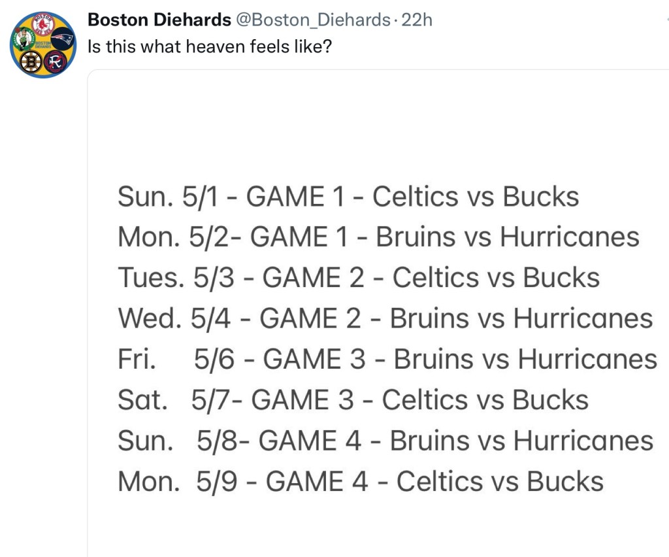Click the Patriots logo in the avatar
The height and width of the screenshot is (557, 669).
(63, 38)
